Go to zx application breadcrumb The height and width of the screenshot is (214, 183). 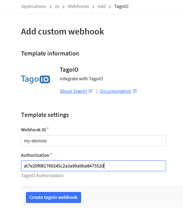57,7
